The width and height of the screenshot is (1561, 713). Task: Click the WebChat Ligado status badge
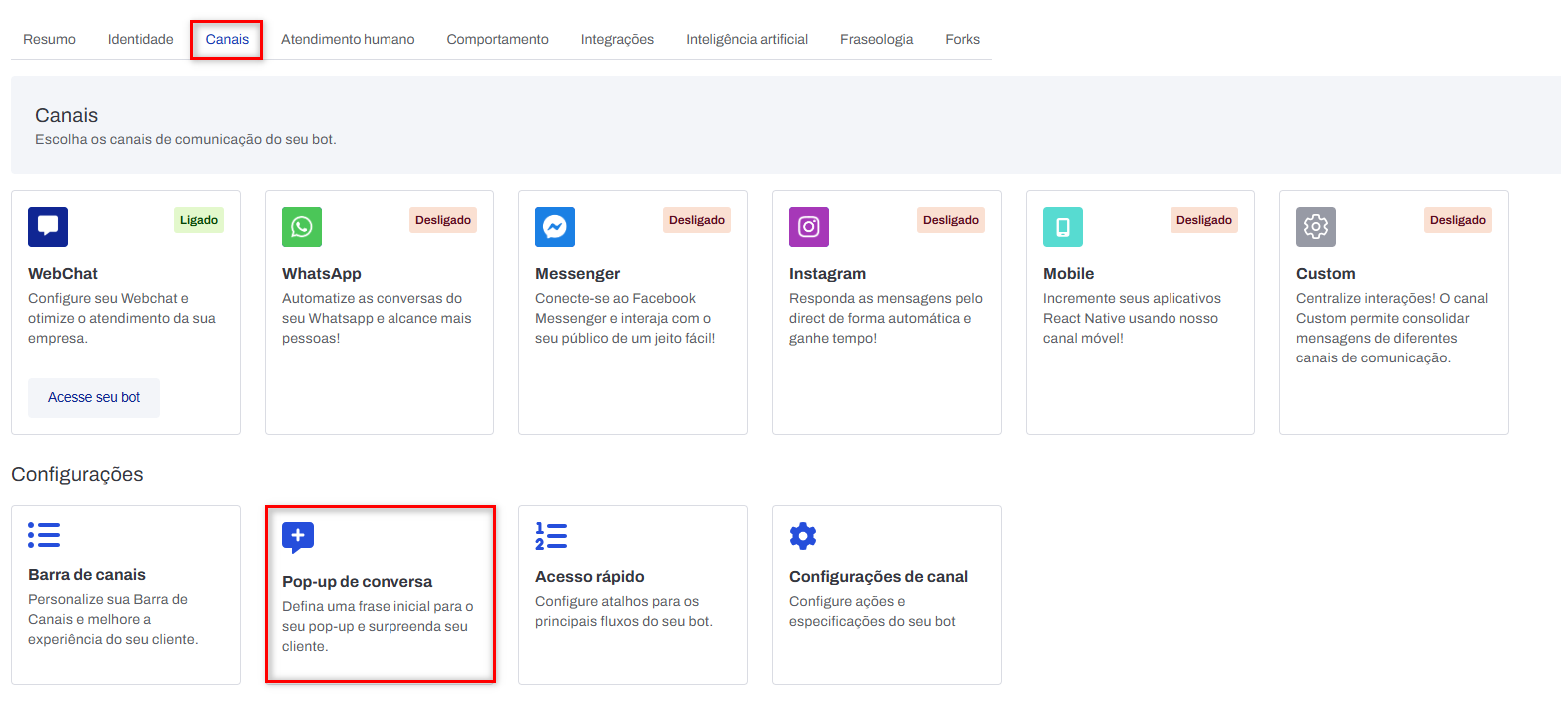coord(199,220)
